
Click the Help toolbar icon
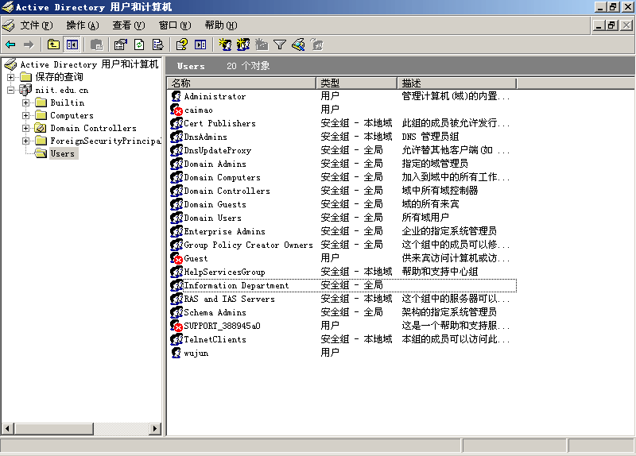pos(181,44)
